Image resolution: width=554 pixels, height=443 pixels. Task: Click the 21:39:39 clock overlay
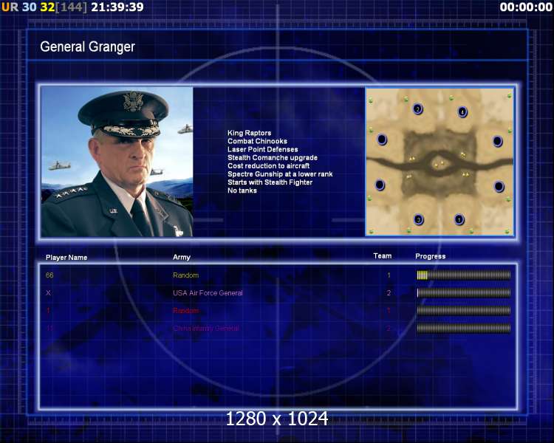tap(117, 7)
